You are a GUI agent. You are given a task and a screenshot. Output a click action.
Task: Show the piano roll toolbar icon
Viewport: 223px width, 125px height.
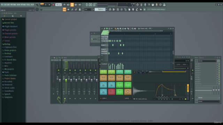(x=114, y=9)
